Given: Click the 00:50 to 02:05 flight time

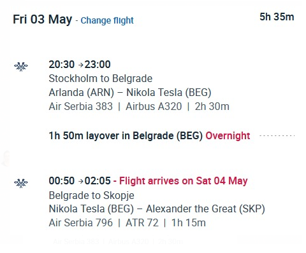Looking at the screenshot, I should [80, 181].
